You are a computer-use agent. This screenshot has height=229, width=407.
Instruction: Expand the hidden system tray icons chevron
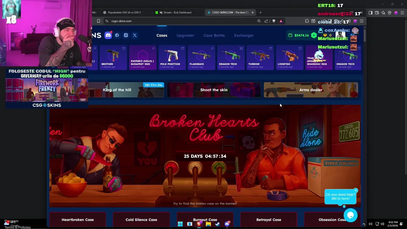(364, 224)
